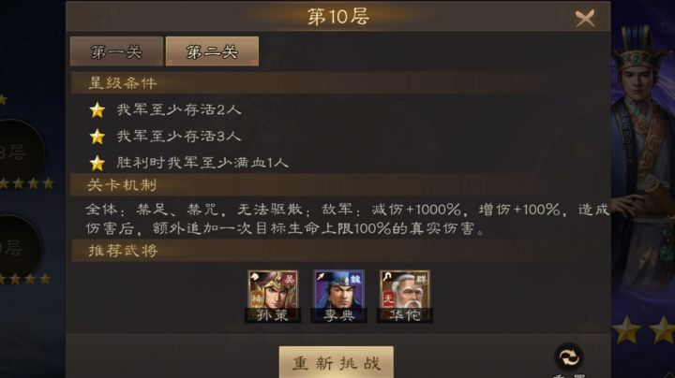675x378 pixels.
Task: Click the gold stars below emperor portrait
Action: [643, 330]
